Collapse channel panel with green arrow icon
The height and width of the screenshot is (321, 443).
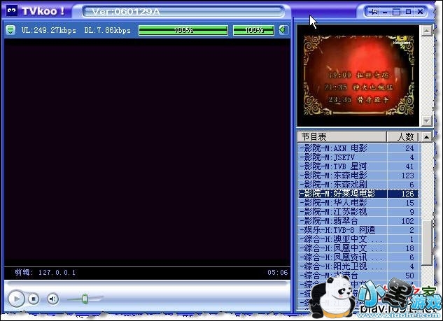point(283,30)
